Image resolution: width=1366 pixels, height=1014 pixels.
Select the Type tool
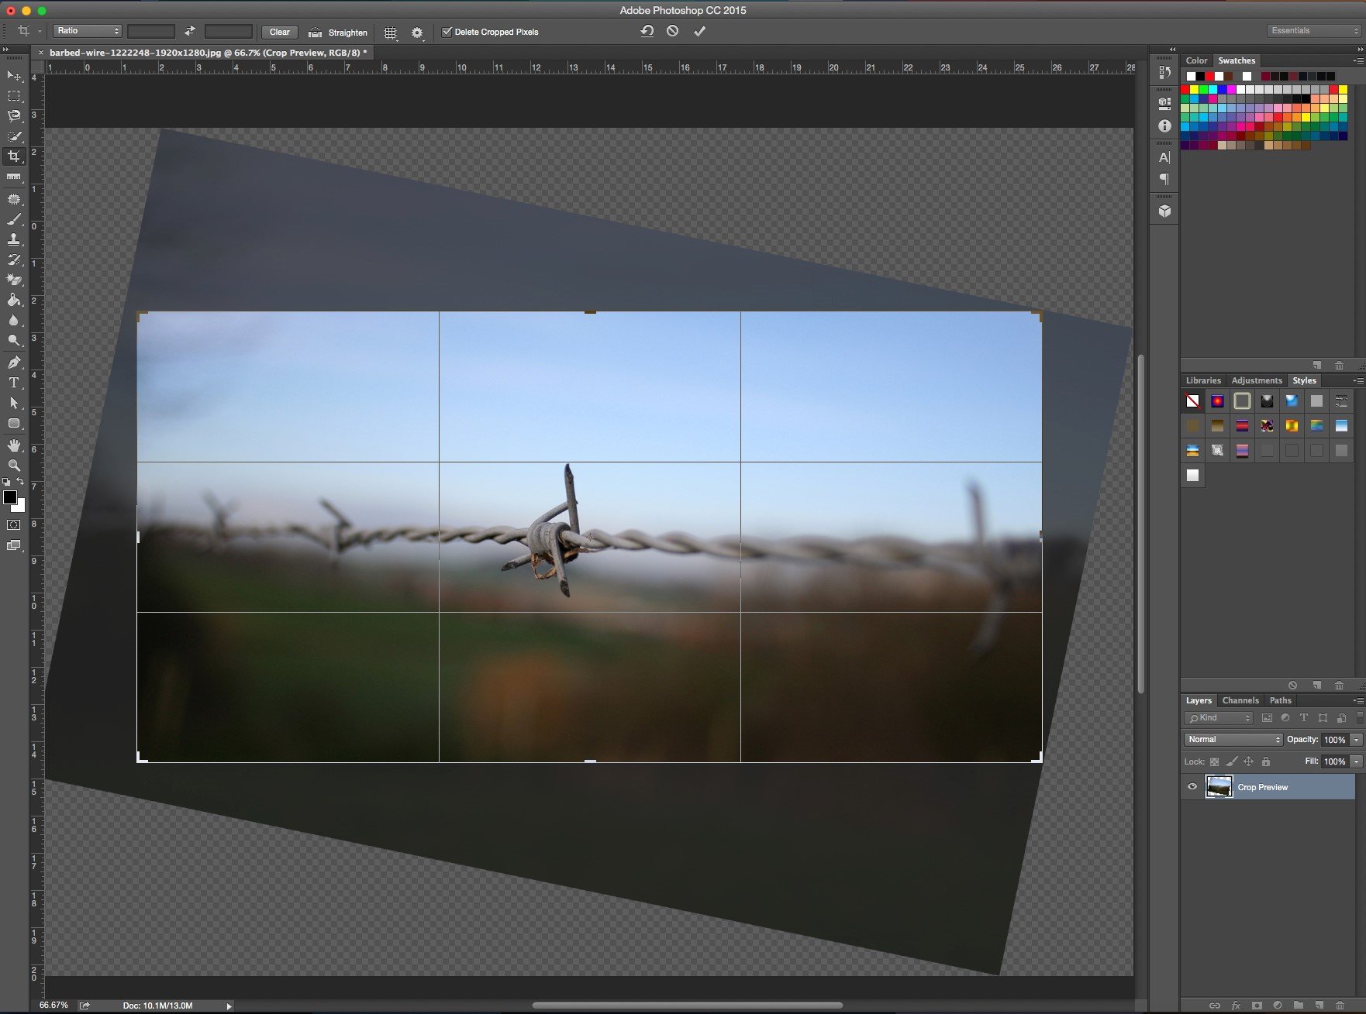click(x=14, y=383)
